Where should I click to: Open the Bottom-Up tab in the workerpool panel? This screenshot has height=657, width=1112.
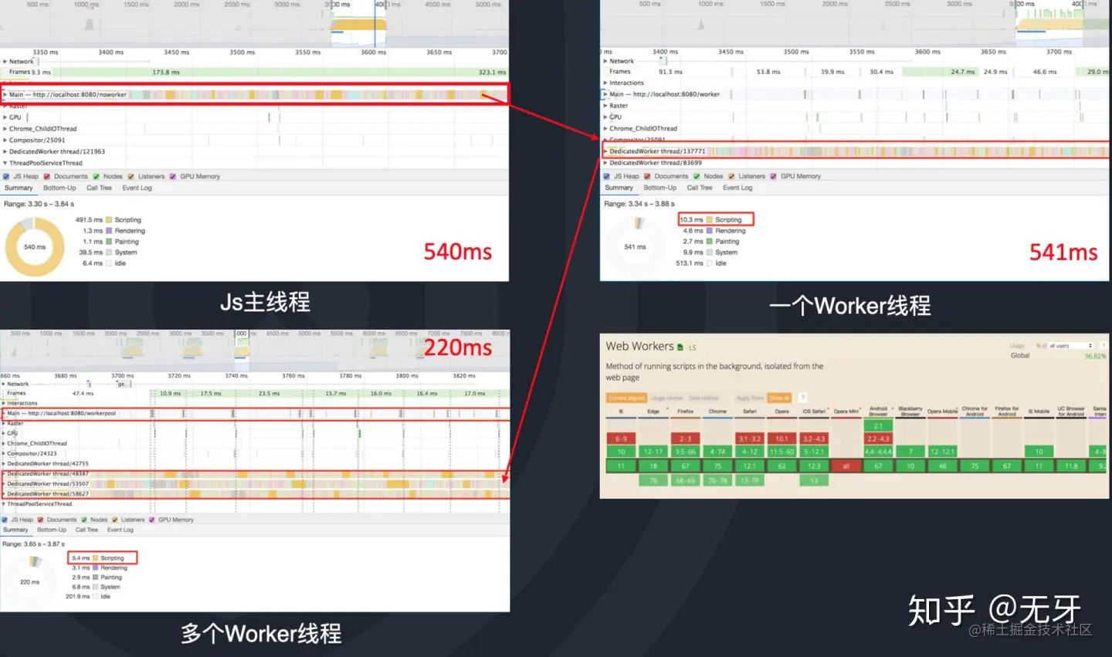coord(52,530)
